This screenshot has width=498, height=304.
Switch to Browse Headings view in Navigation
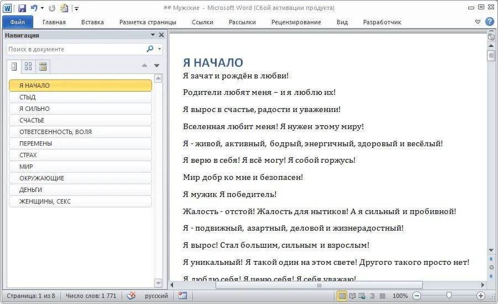point(14,67)
